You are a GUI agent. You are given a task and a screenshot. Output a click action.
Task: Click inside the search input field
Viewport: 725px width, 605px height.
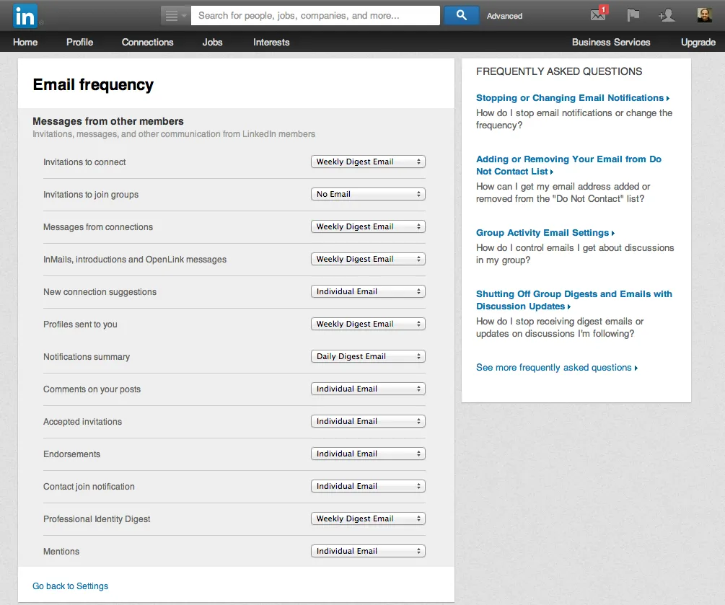click(x=315, y=14)
